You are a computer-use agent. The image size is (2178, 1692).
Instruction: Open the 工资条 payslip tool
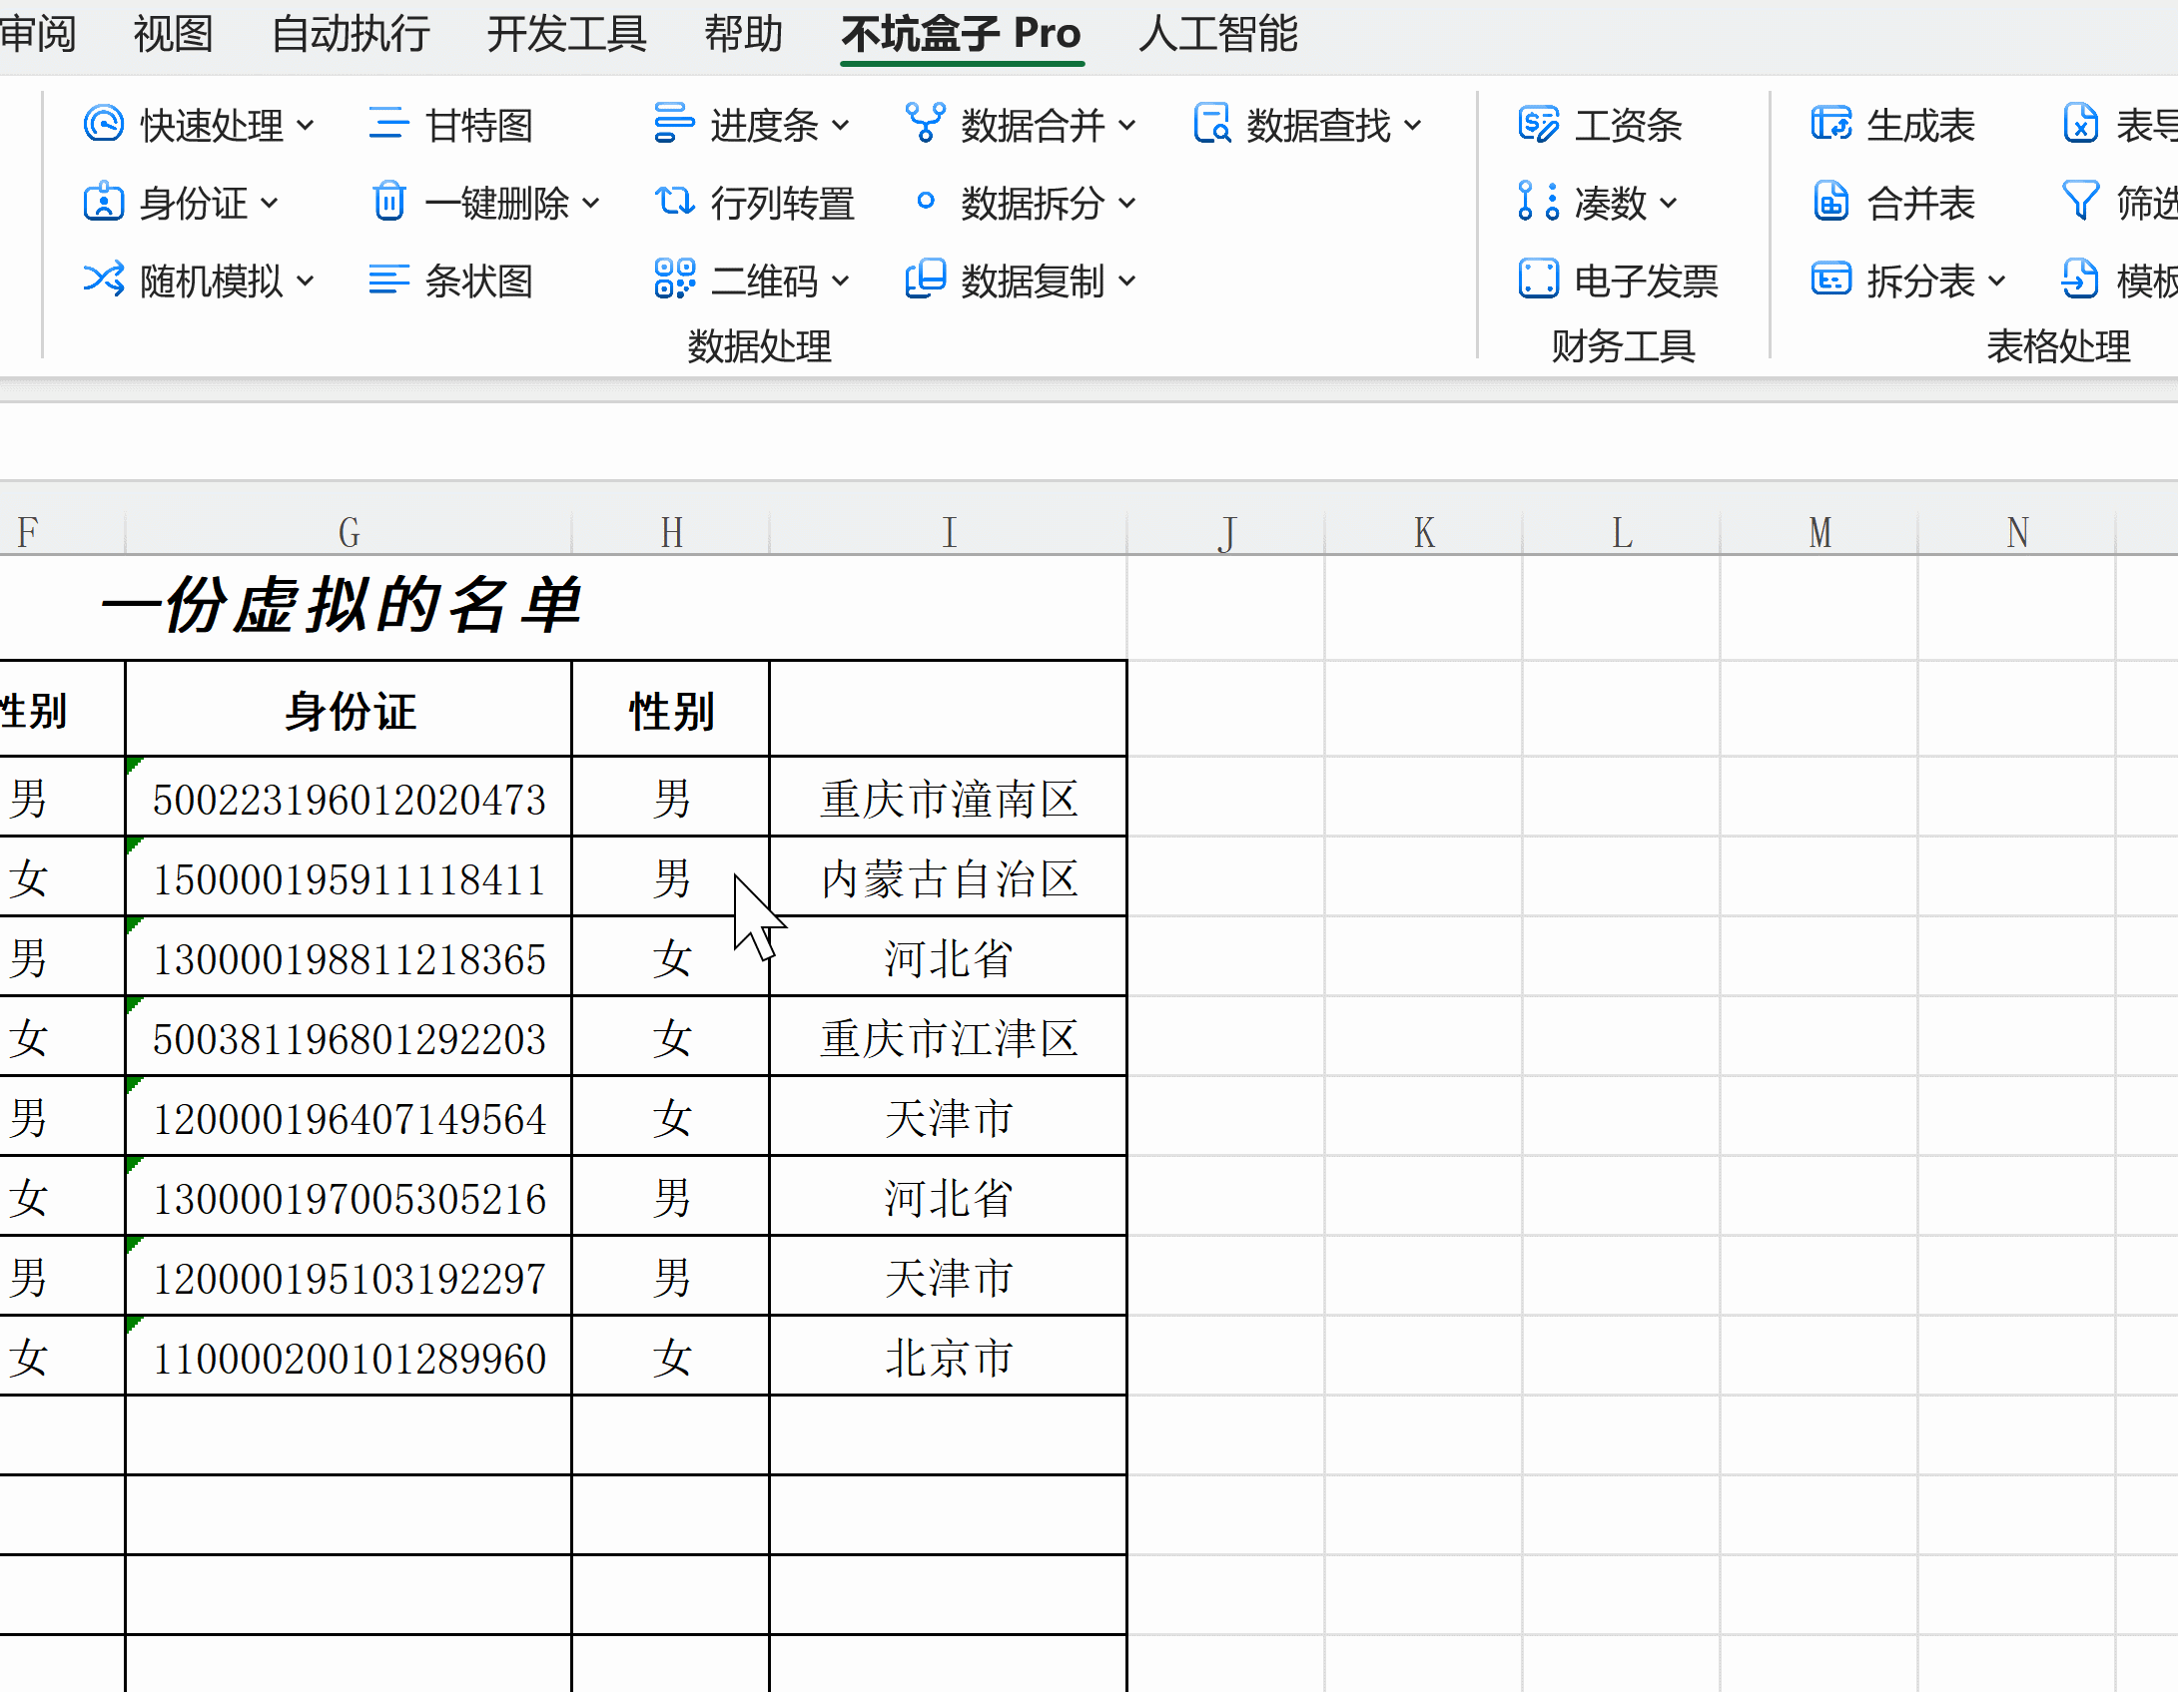[1601, 125]
